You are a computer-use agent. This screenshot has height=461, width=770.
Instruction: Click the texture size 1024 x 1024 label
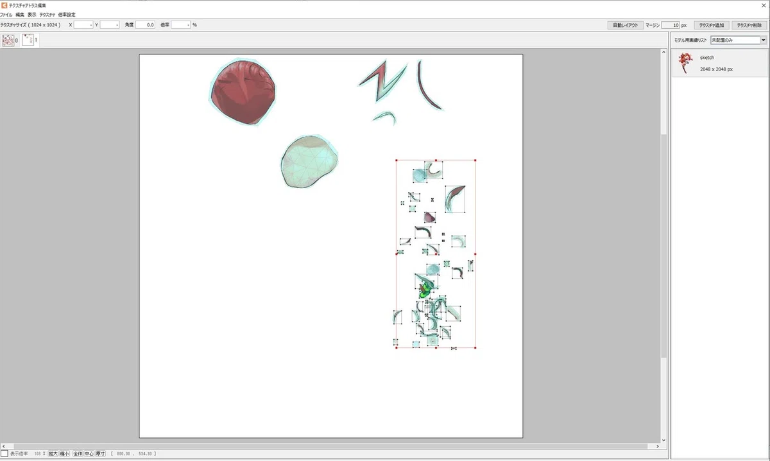point(30,25)
